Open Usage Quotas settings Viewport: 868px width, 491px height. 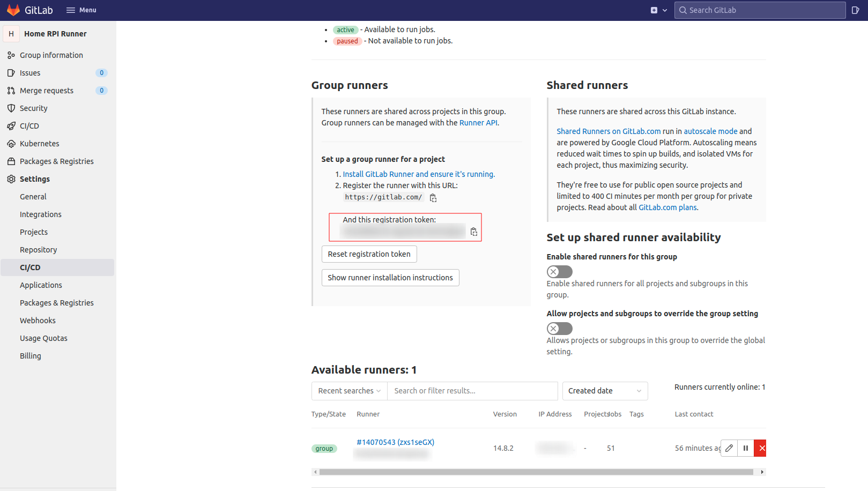[43, 338]
